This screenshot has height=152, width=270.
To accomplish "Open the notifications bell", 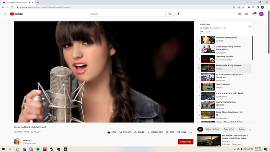I will pos(253,14).
